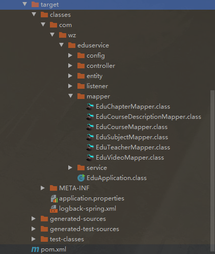
Task: Select the listener folder label
Action: (x=97, y=86)
